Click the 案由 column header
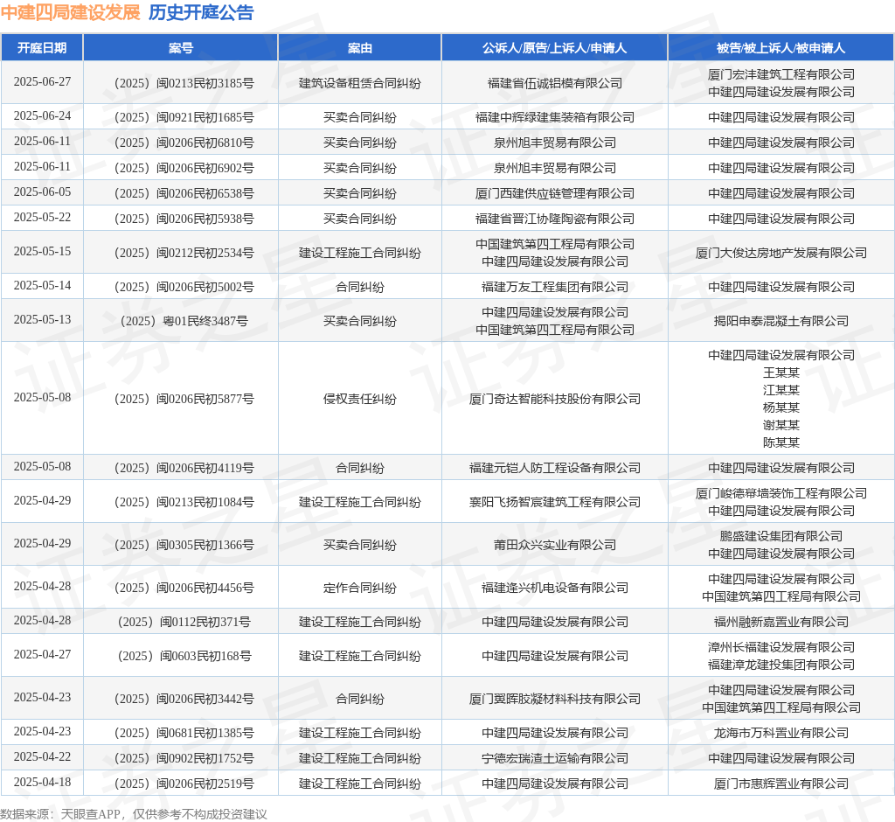The image size is (895, 822). point(359,48)
